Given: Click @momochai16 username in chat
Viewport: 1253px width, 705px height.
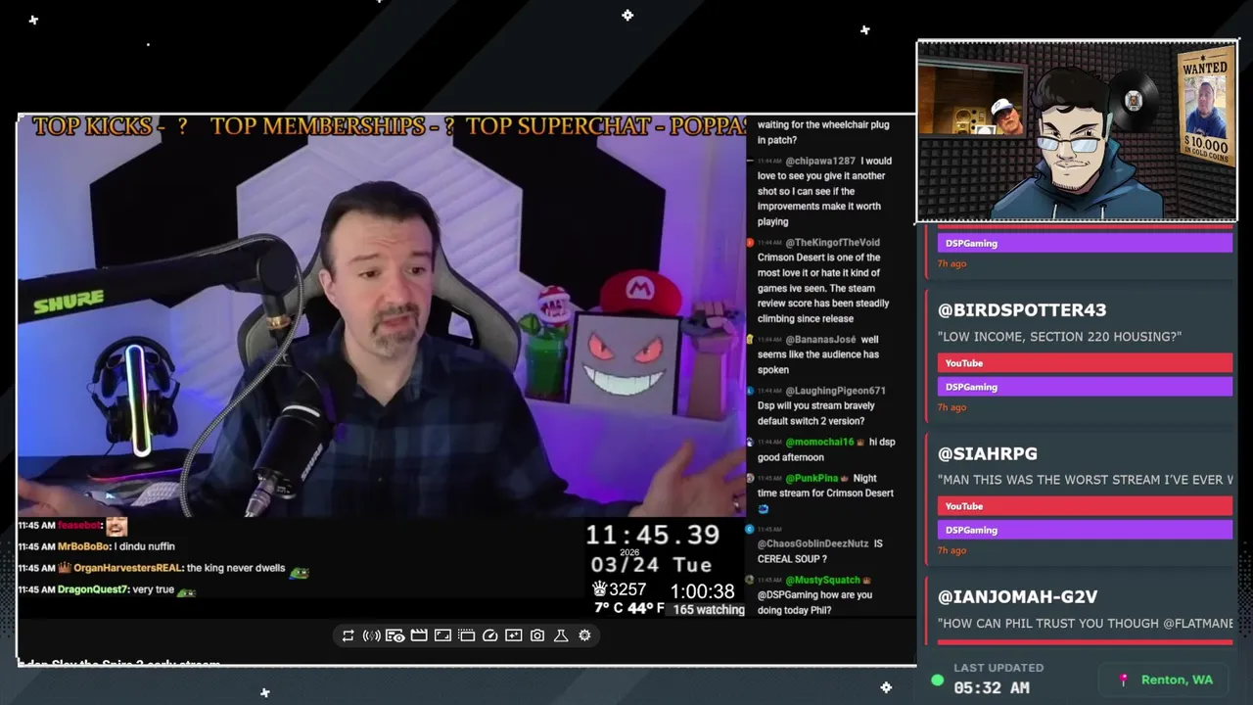Looking at the screenshot, I should [819, 442].
